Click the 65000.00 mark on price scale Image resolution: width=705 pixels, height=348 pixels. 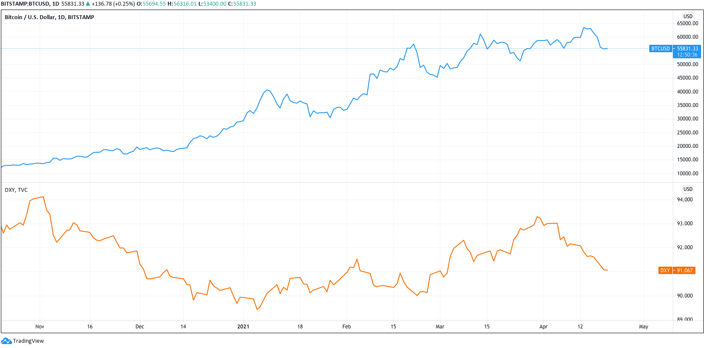(687, 23)
